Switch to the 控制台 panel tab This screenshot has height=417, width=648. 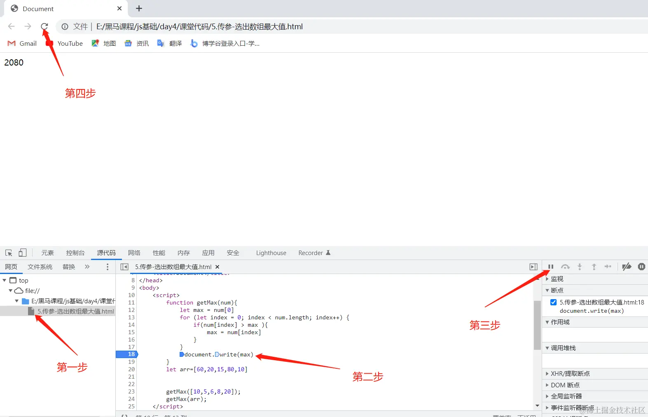75,253
